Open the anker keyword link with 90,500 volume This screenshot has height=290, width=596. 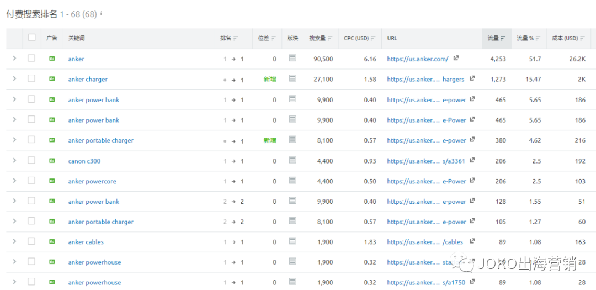pyautogui.click(x=76, y=59)
